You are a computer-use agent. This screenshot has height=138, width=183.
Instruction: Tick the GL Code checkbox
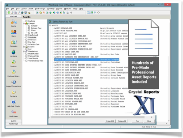[x=29, y=33]
